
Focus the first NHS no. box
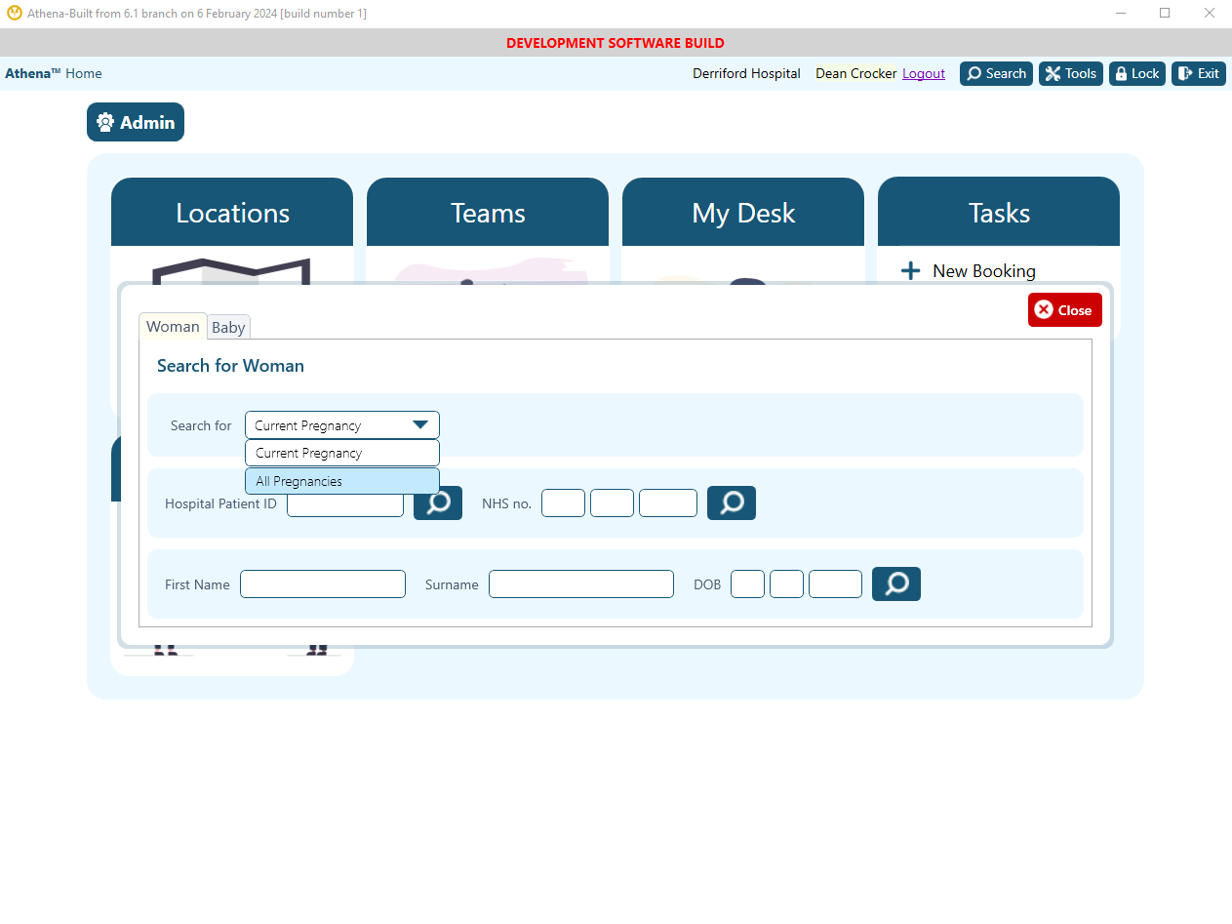[563, 503]
